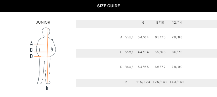Click the 125/142 height value
Screen dimensions: 217x97
(x=160, y=82)
